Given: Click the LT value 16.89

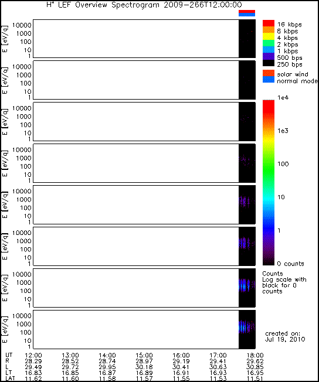Looking at the screenshot, I should pos(144,373).
